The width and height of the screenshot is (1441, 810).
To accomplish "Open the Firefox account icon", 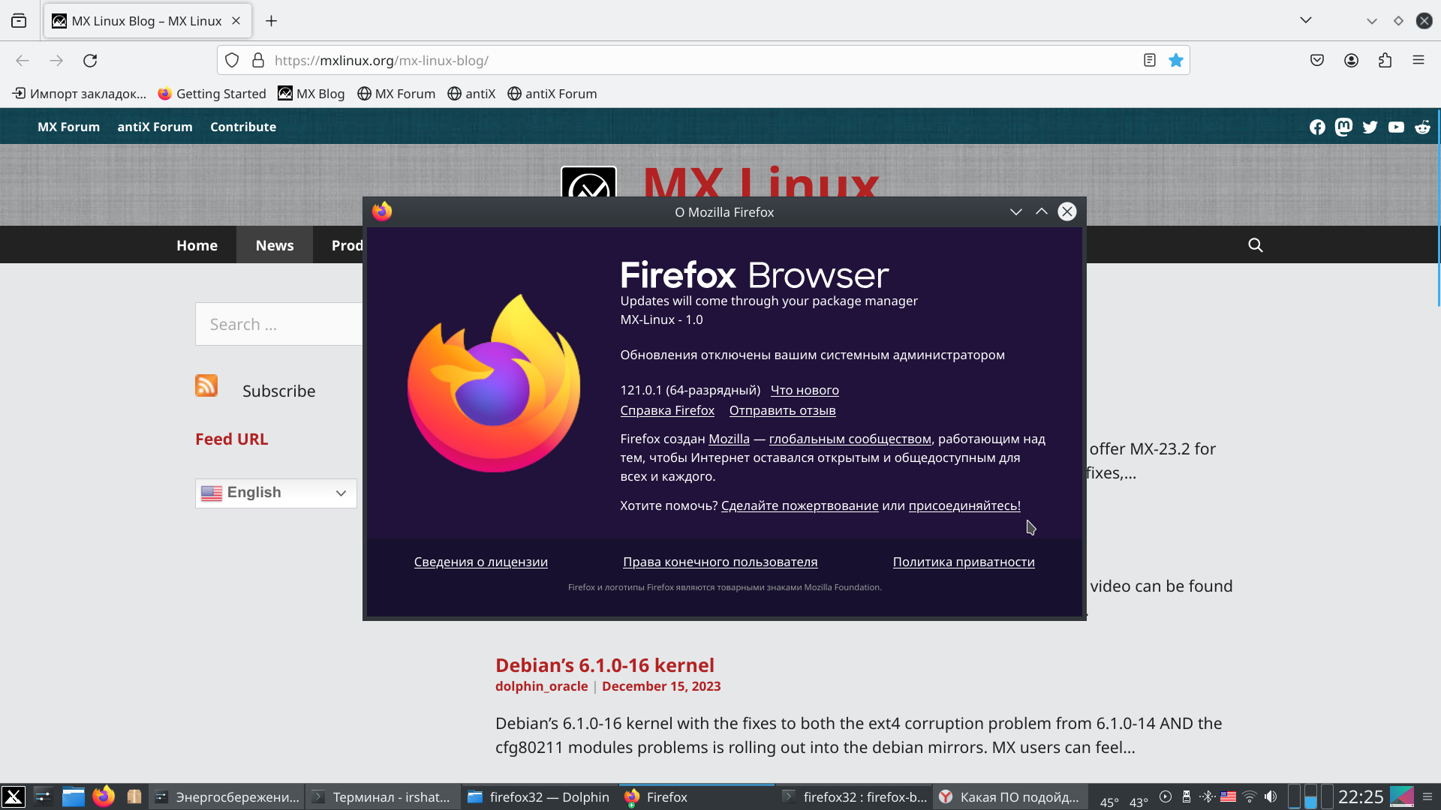I will (1351, 61).
